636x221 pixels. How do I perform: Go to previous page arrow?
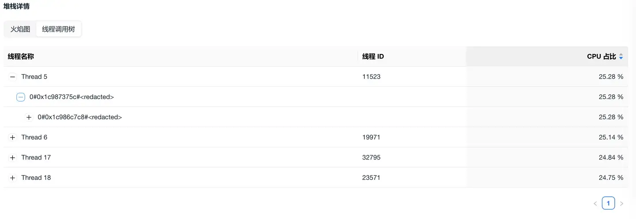click(x=595, y=204)
